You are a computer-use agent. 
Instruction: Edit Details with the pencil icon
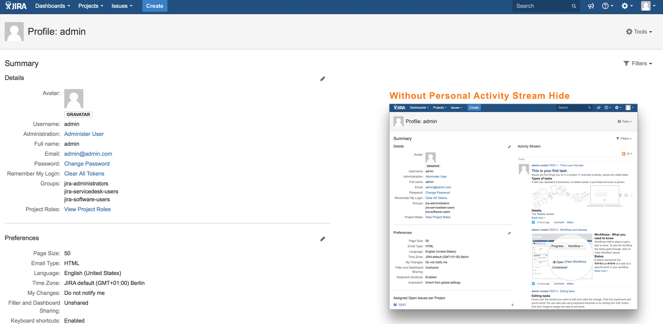pyautogui.click(x=322, y=79)
